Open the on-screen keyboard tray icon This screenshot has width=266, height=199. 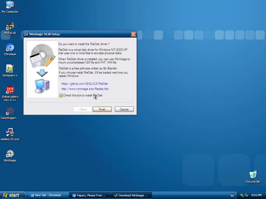pyautogui.click(x=232, y=195)
